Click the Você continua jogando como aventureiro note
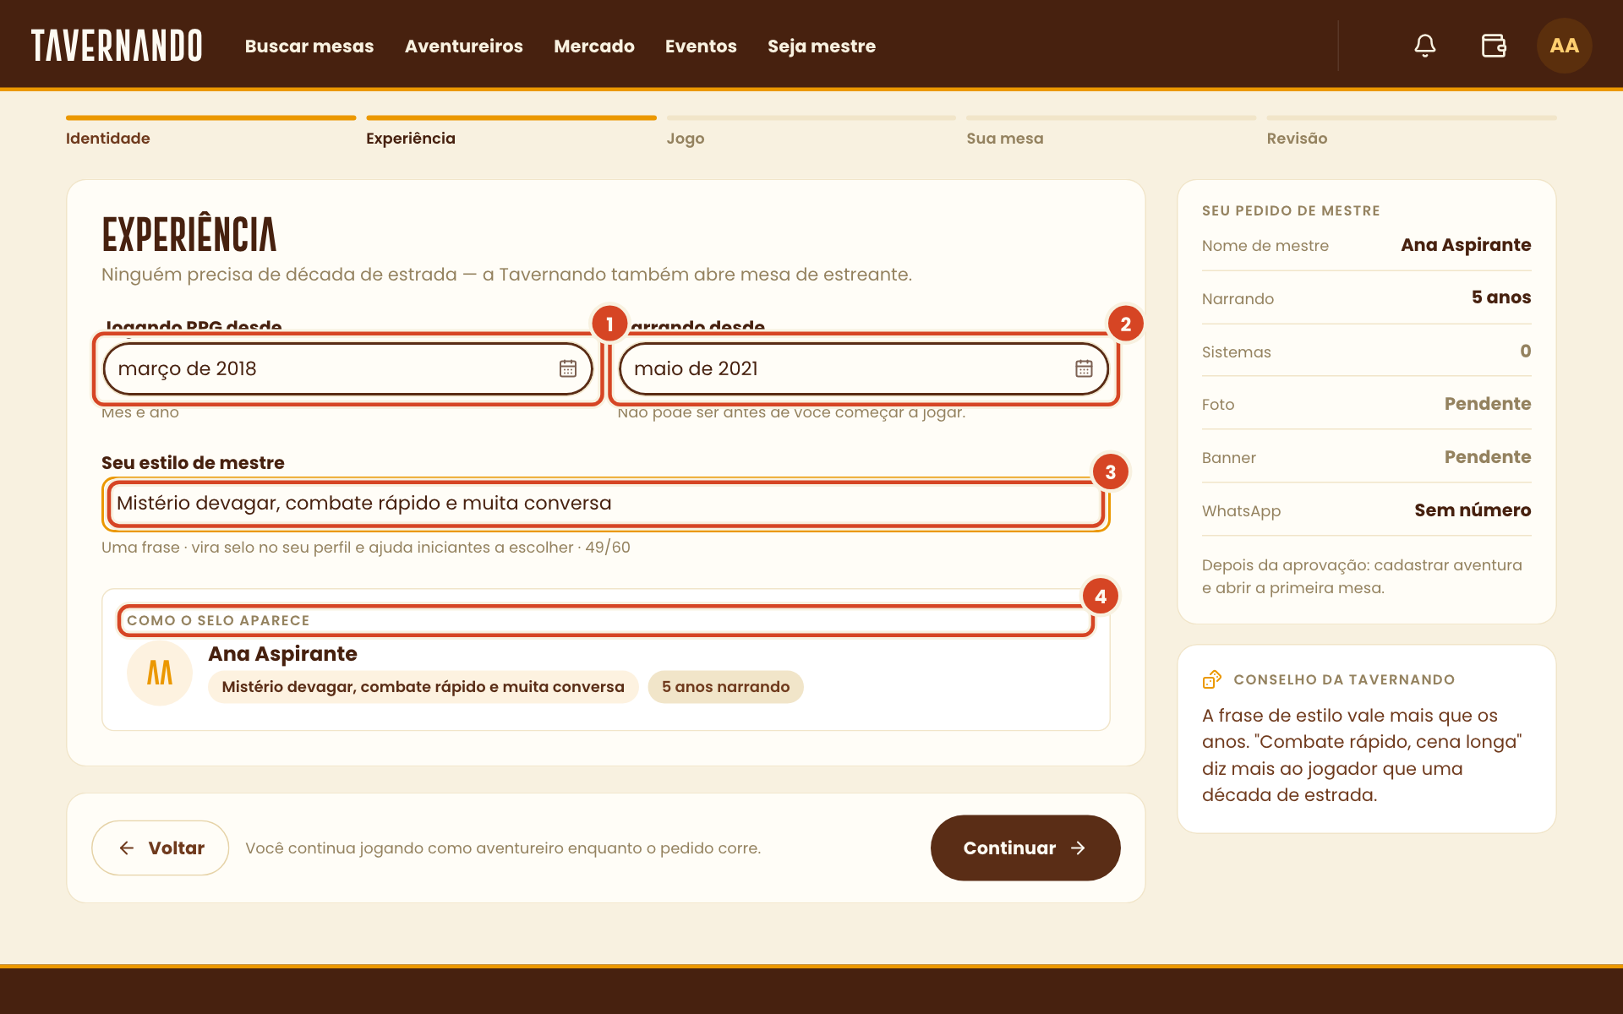The height and width of the screenshot is (1014, 1623). coord(503,848)
